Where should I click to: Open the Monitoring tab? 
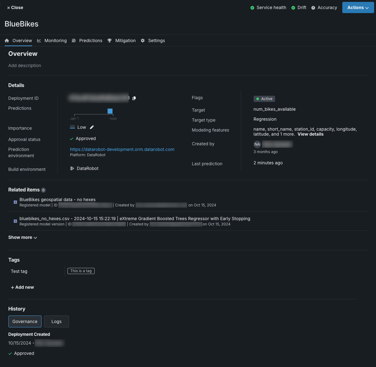pos(52,41)
